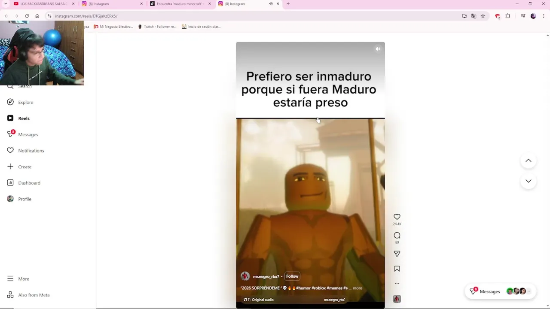
Task: Go to the previous reel arrow
Action: 529,161
